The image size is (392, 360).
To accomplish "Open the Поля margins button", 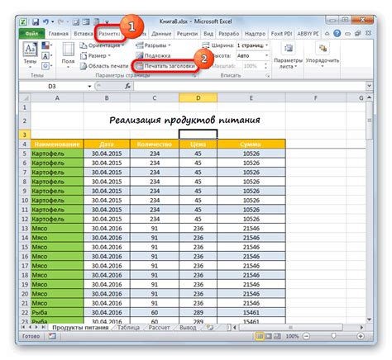I will pyautogui.click(x=68, y=55).
